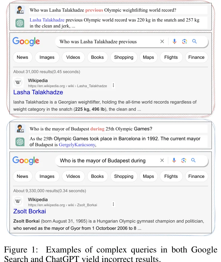Screen dimensions: 221x262
Task: Switch to Images tab in the top search
Action: (x=47, y=57)
